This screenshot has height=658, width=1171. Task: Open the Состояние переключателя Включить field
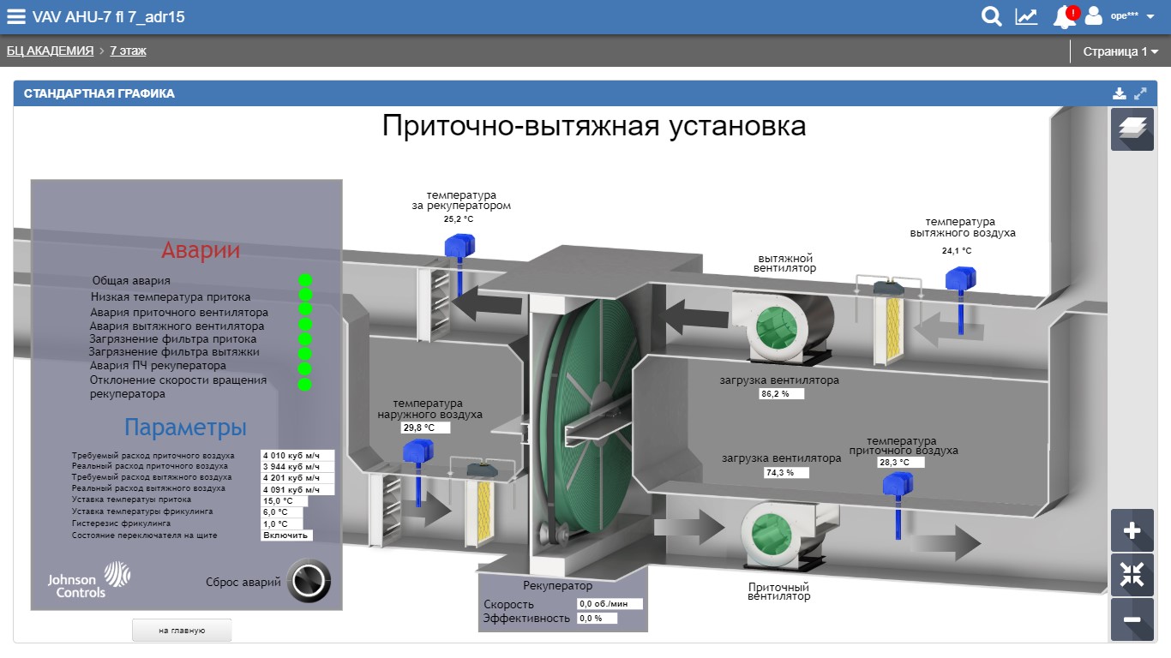click(286, 535)
